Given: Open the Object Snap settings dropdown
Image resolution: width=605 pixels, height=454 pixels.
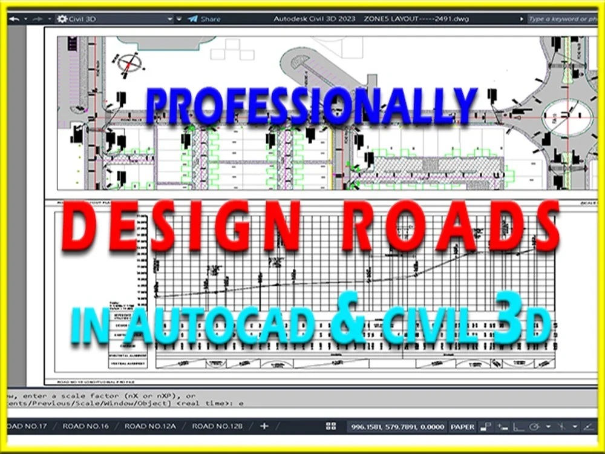Looking at the screenshot, I should pos(575,426).
